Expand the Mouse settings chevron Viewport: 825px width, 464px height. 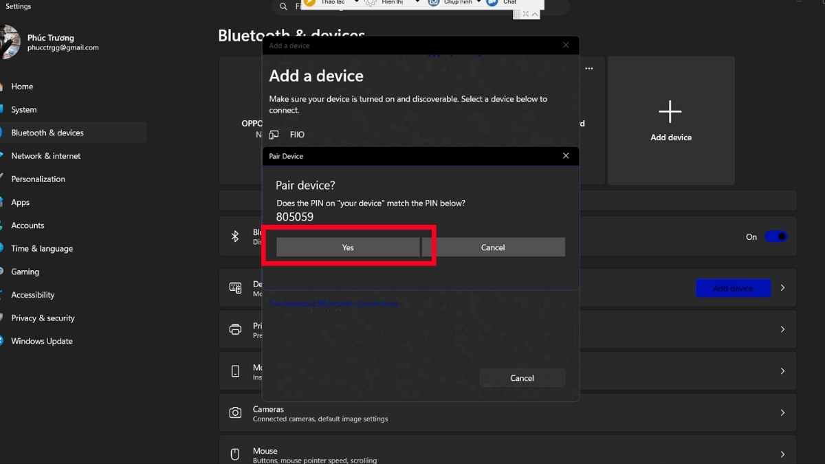tap(782, 454)
